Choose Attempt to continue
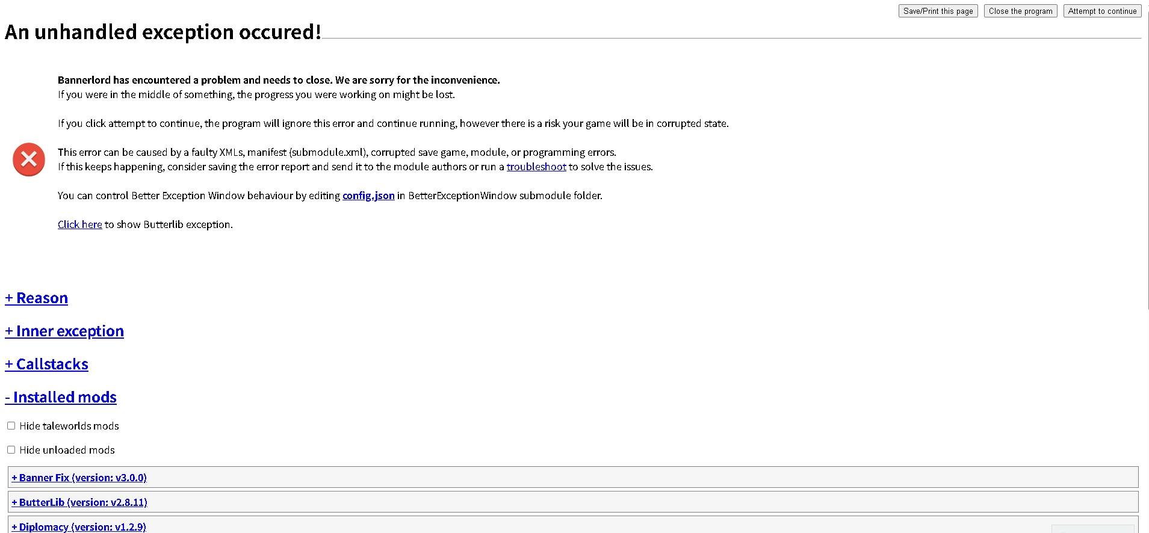 (1102, 11)
